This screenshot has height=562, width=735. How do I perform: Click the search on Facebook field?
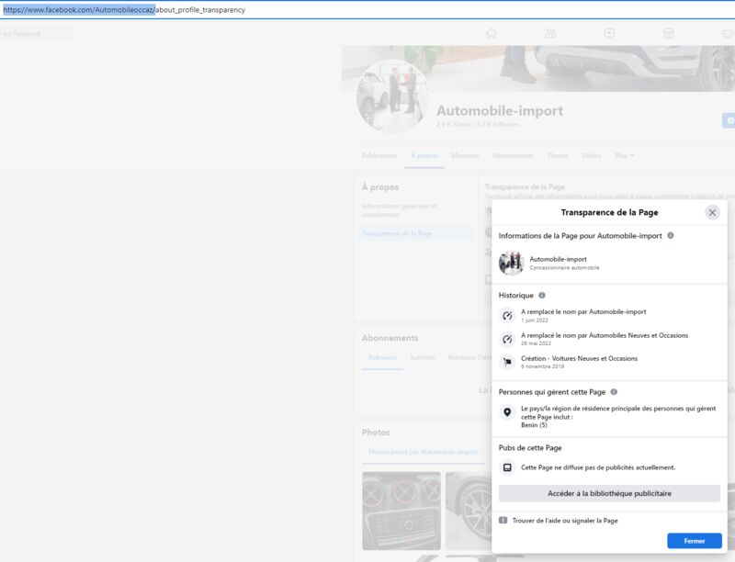pyautogui.click(x=35, y=34)
